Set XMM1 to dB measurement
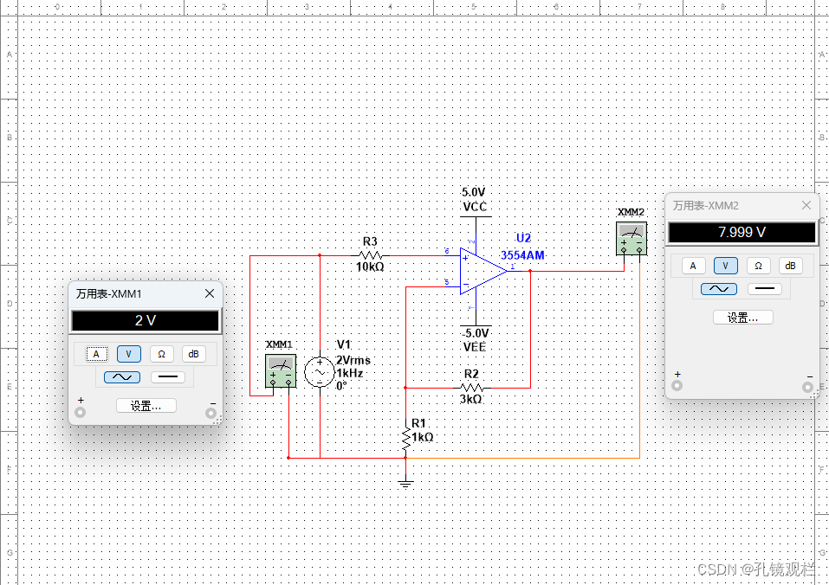This screenshot has height=585, width=829. point(193,354)
